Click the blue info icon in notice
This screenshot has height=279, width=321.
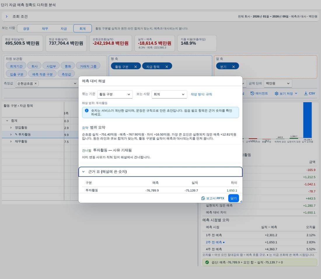(x=87, y=110)
